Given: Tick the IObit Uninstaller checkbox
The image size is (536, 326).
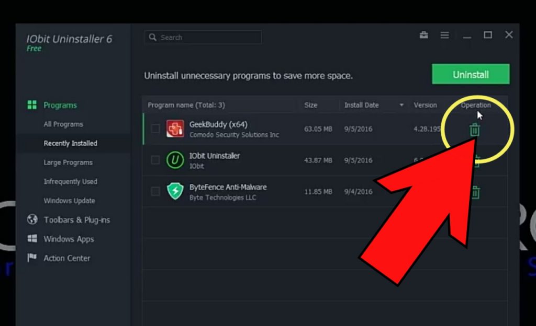Looking at the screenshot, I should coord(155,160).
